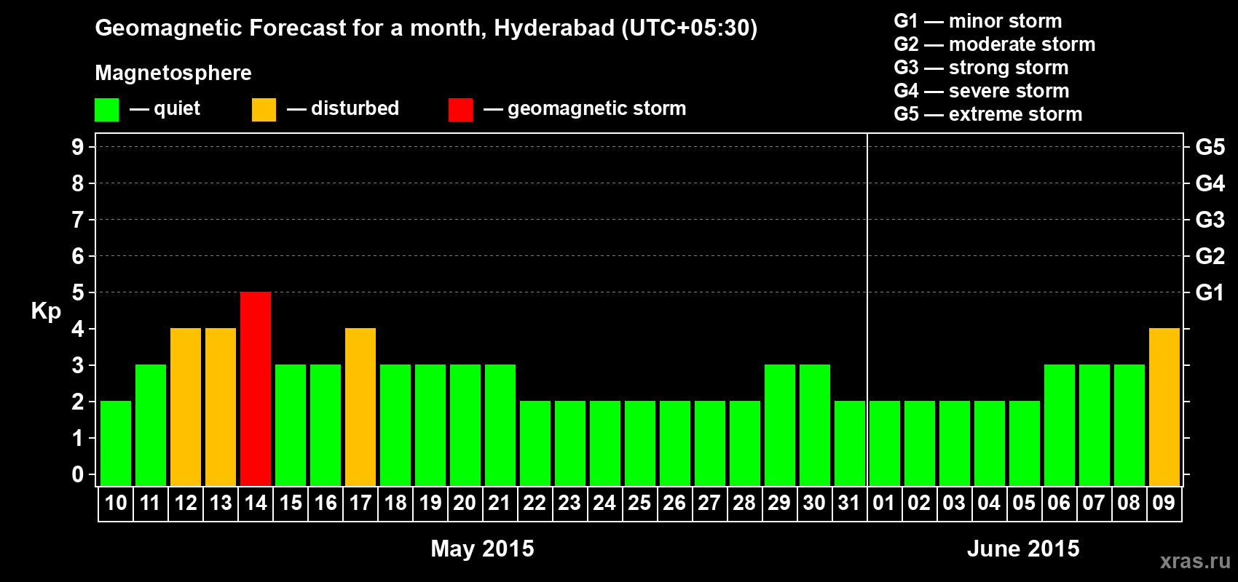1238x582 pixels.
Task: Click date label 10 on the axis
Action: 116,503
